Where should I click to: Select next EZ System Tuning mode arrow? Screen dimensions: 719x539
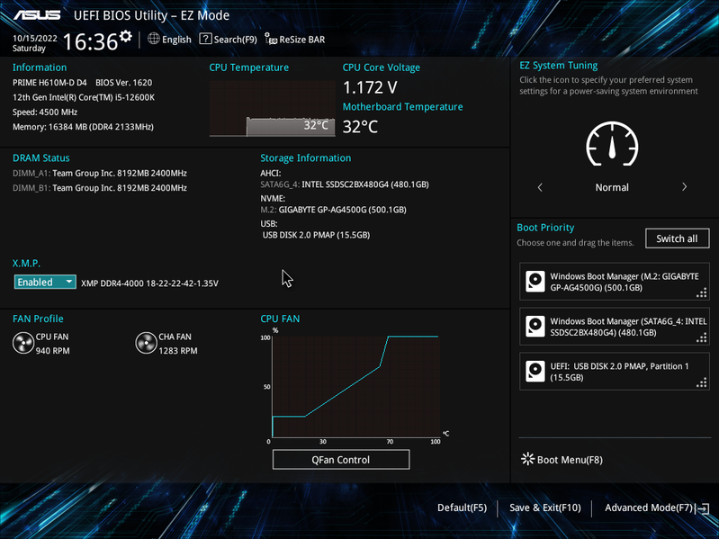click(x=684, y=187)
